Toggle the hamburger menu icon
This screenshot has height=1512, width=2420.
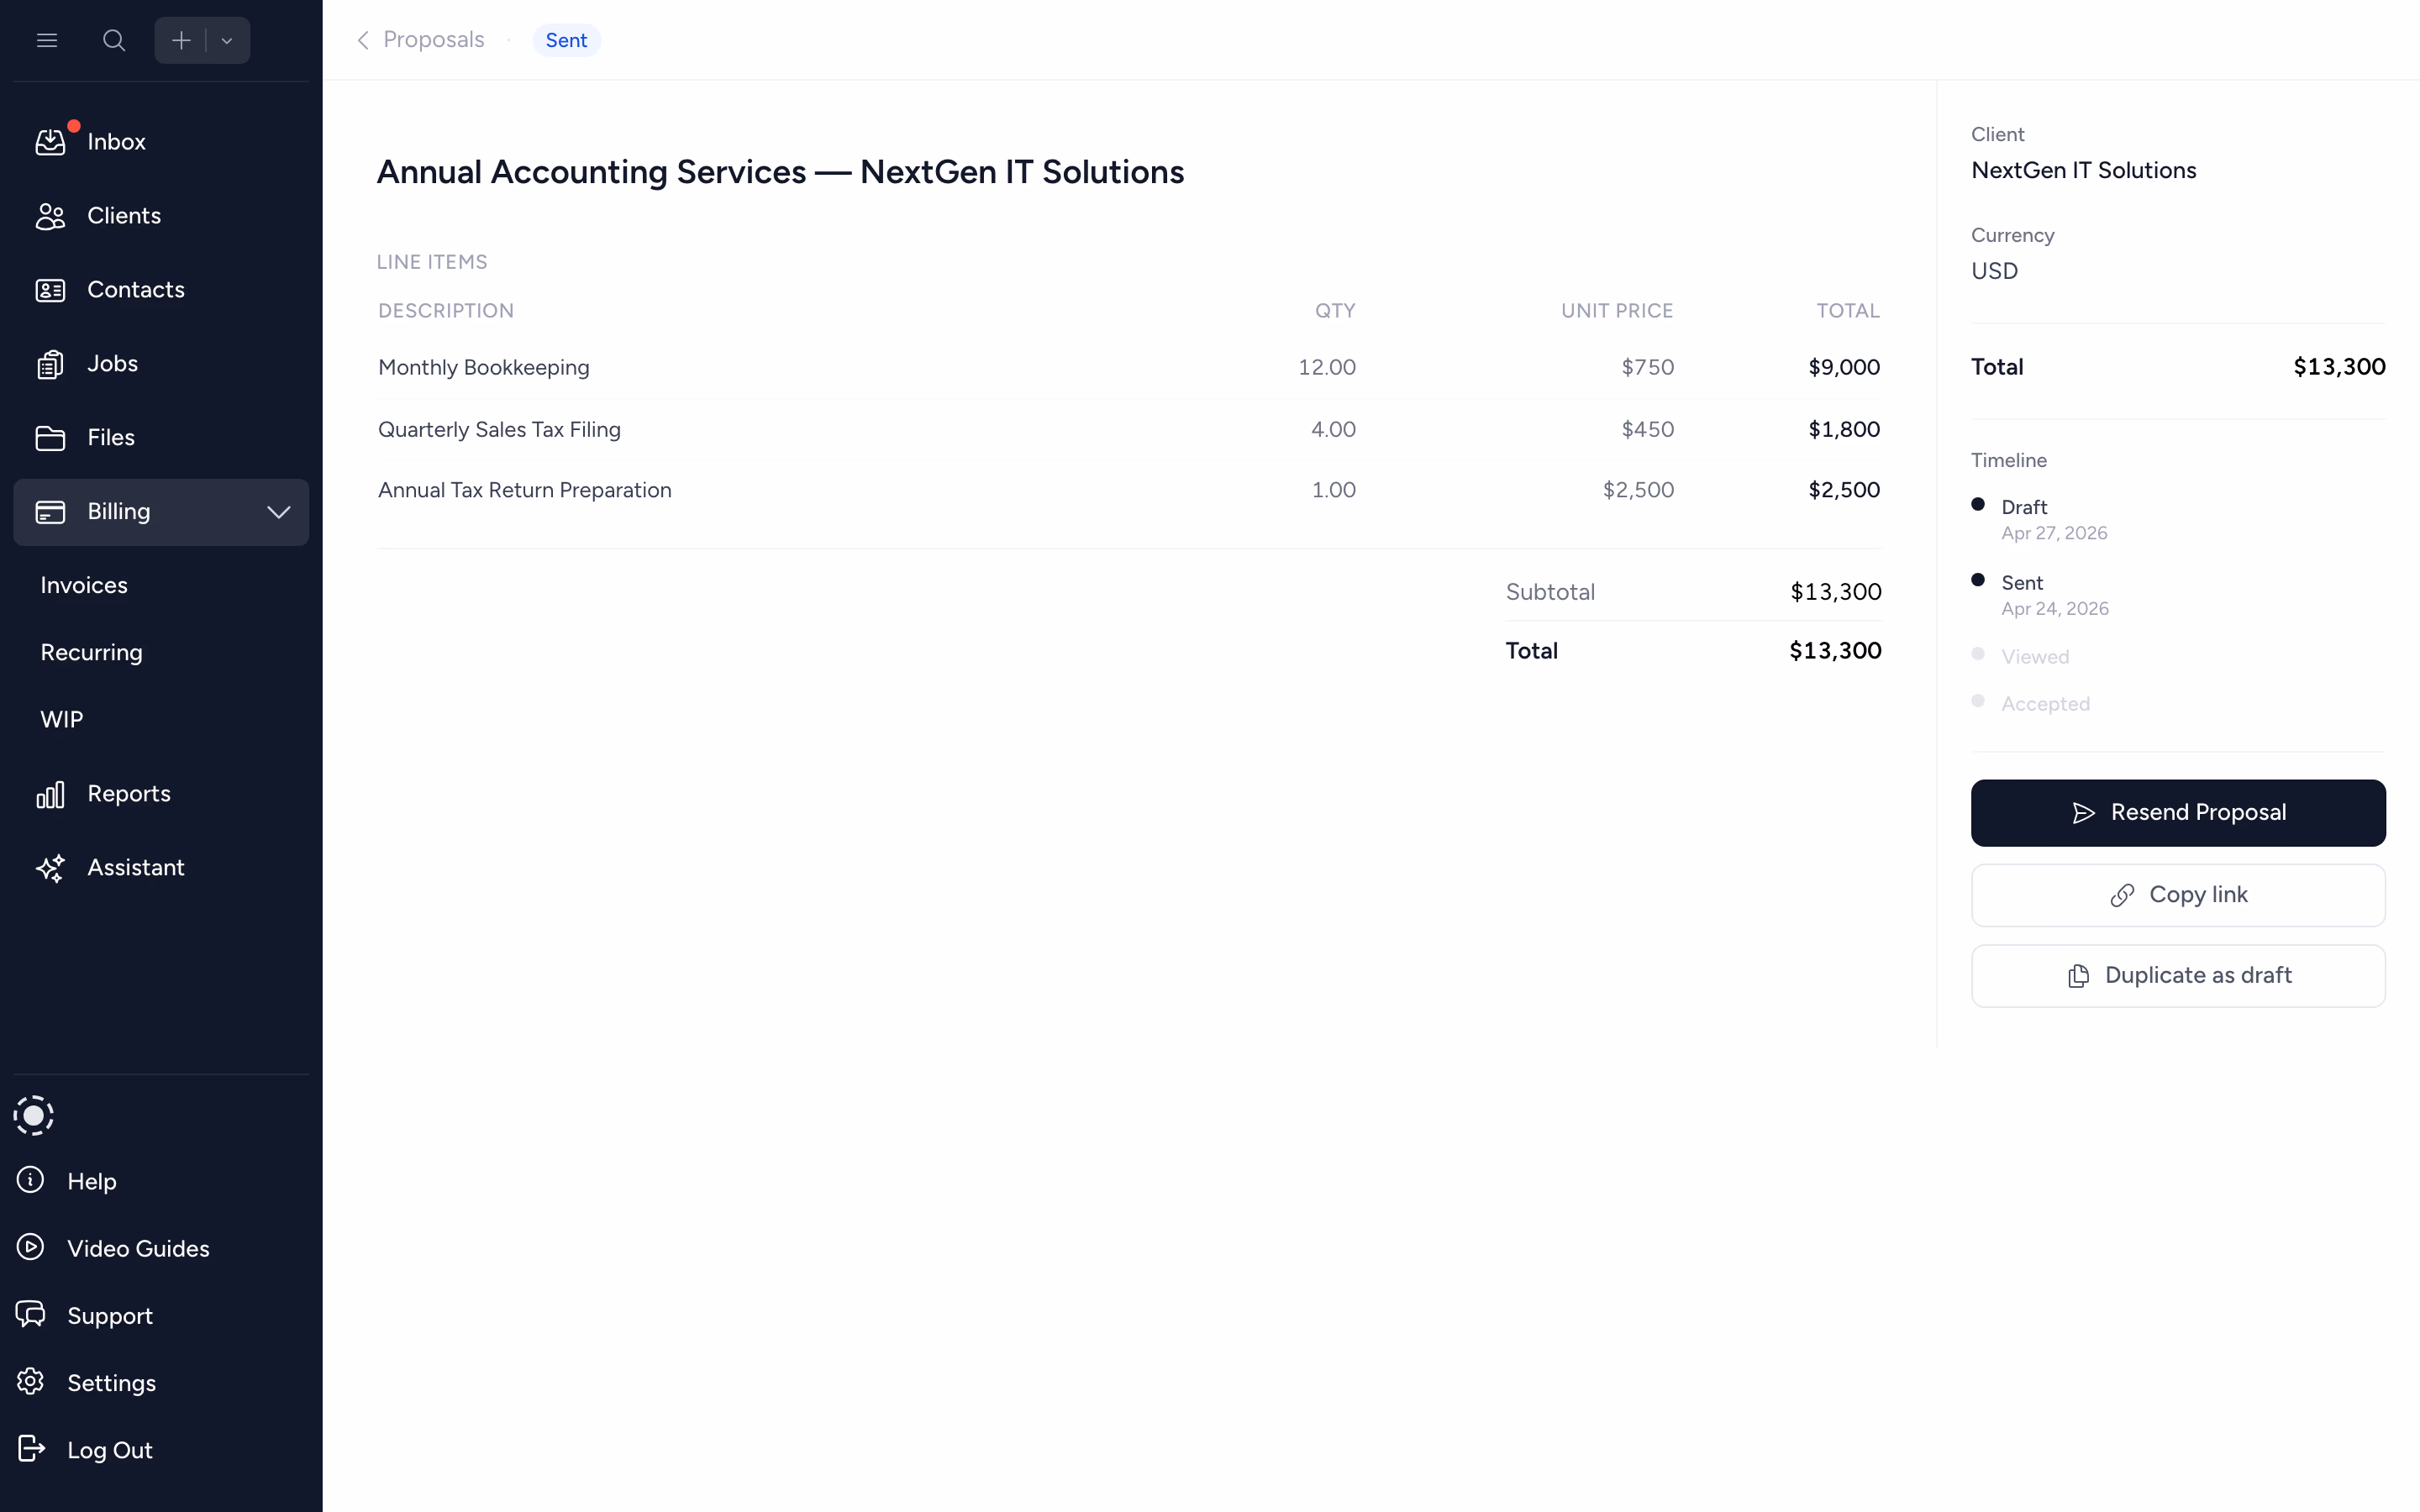[47, 40]
